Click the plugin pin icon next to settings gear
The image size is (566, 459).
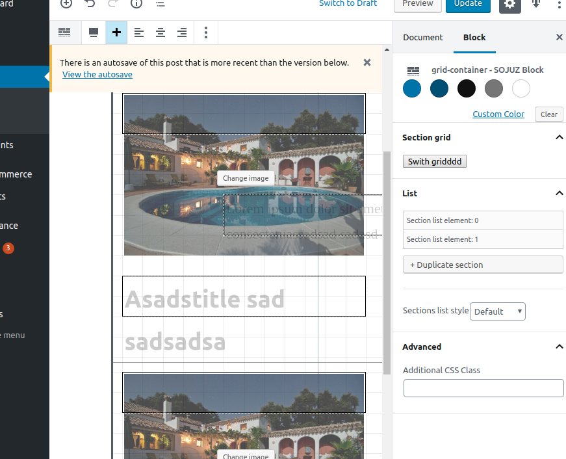[536, 4]
